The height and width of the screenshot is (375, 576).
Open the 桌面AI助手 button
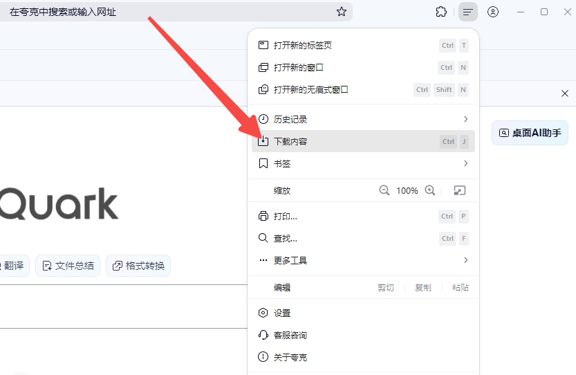530,133
